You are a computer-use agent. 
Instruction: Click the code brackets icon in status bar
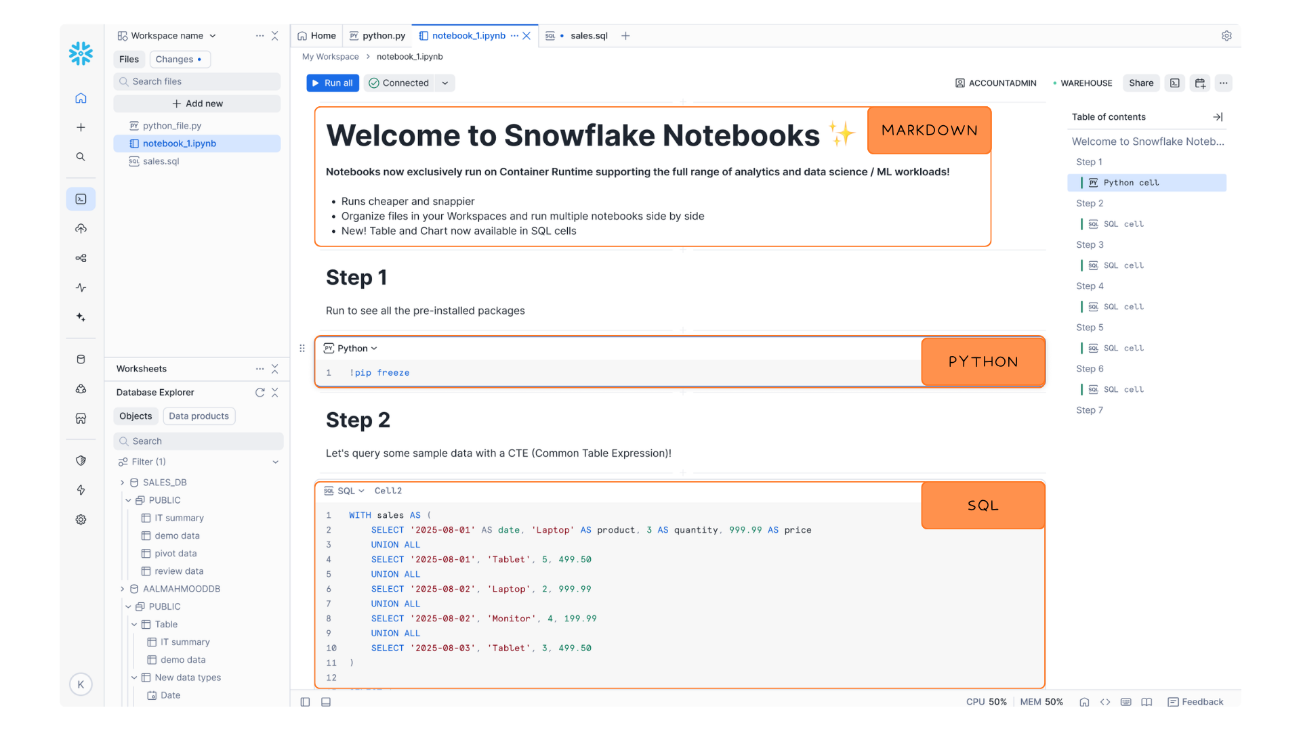pos(1105,702)
